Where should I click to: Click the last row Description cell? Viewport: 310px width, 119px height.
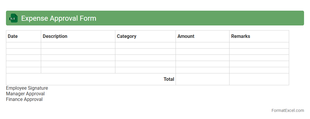click(78, 70)
